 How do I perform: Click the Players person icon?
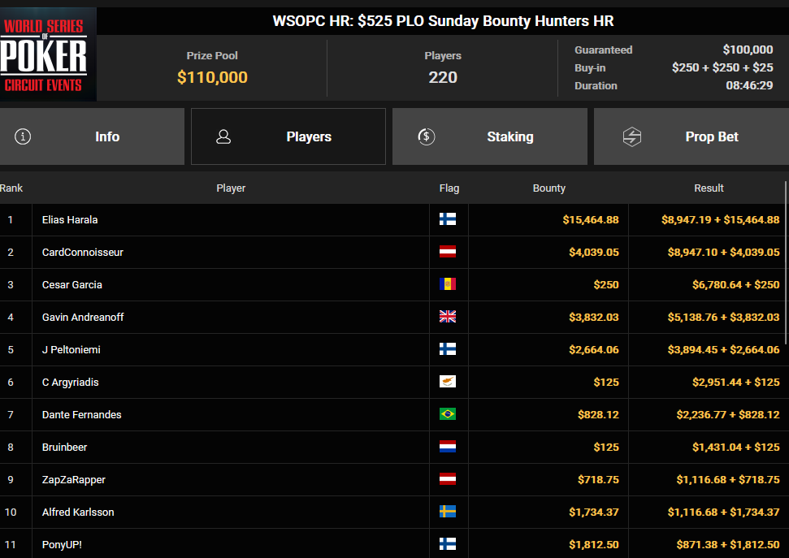(x=223, y=136)
